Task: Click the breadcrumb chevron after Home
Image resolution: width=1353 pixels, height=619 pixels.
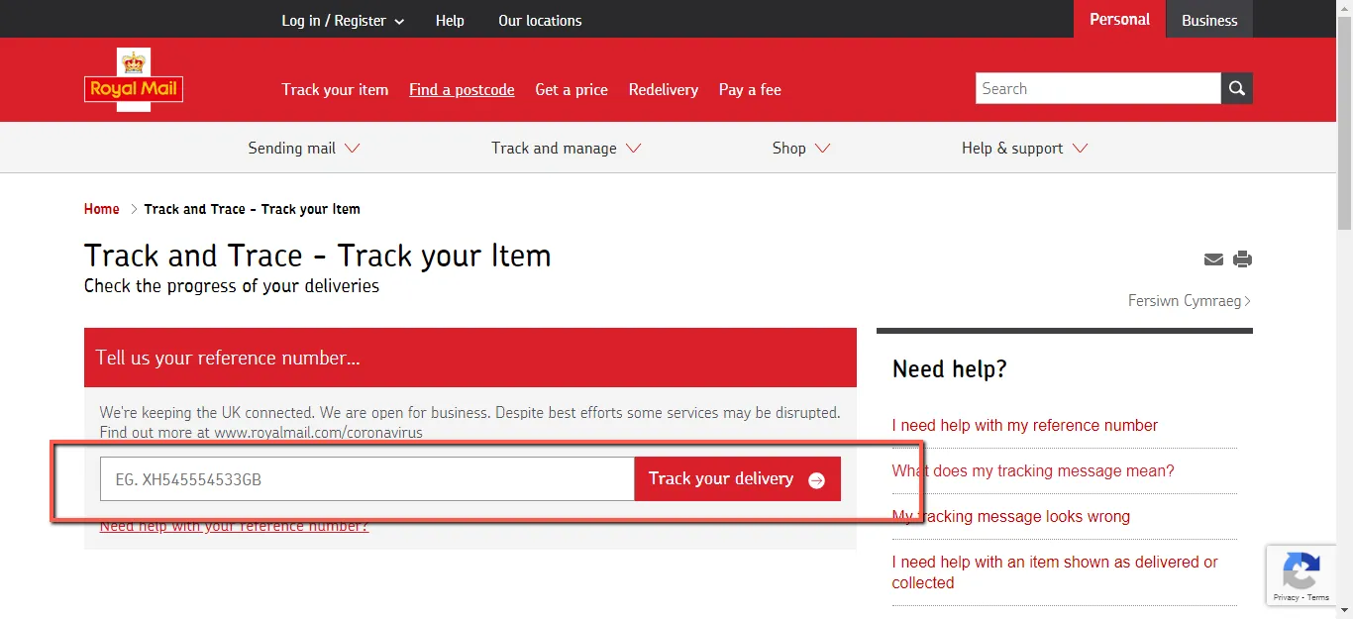Action: click(134, 209)
